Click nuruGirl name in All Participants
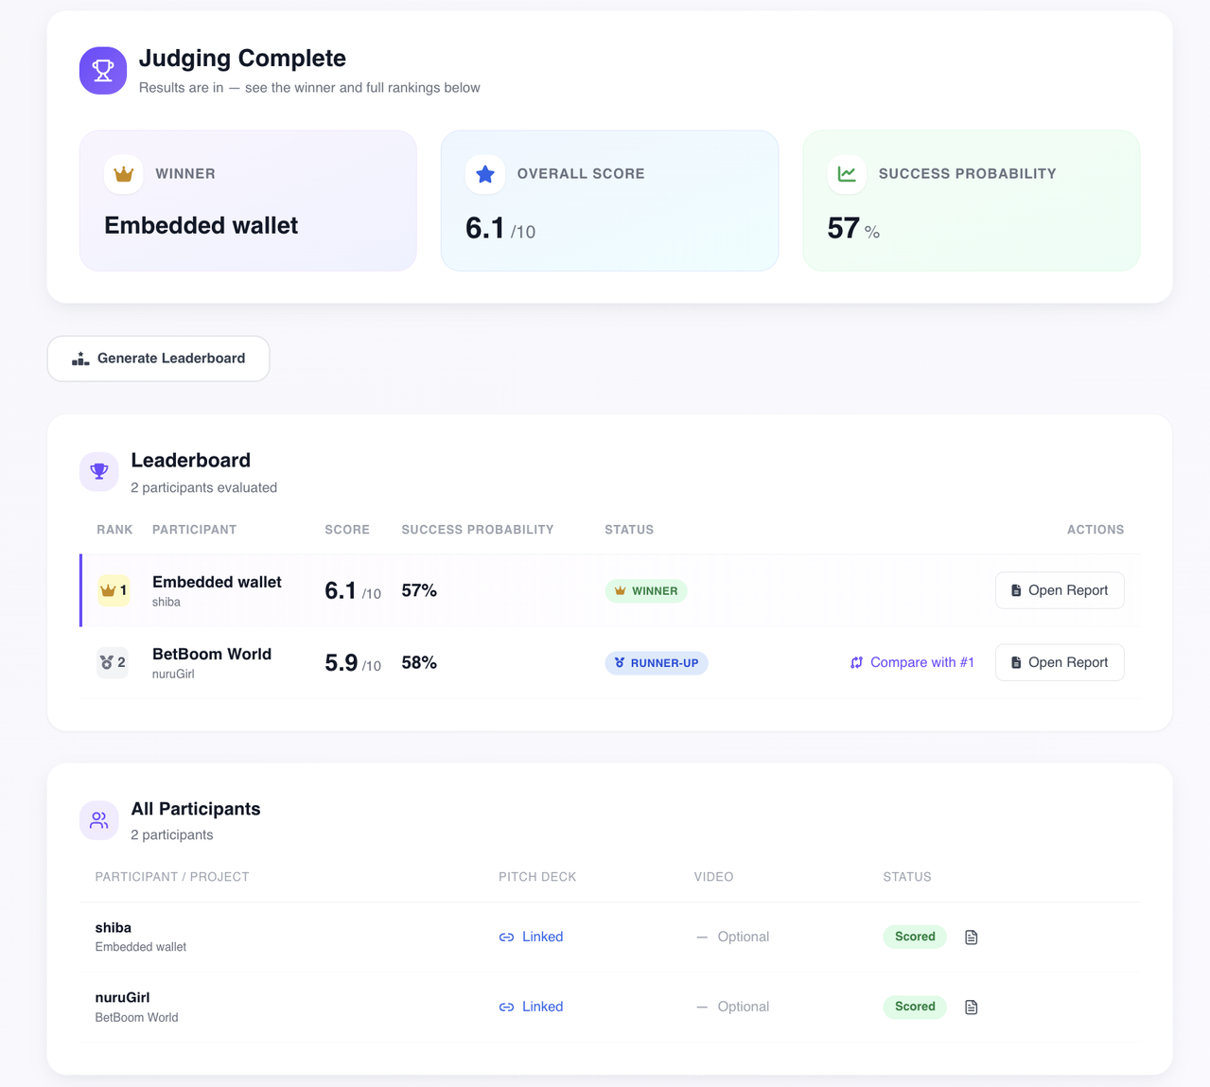 (x=122, y=997)
